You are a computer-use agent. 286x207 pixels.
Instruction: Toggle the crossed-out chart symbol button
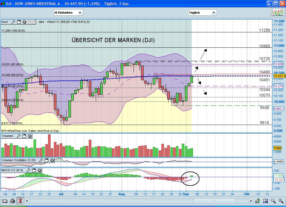tap(20, 201)
